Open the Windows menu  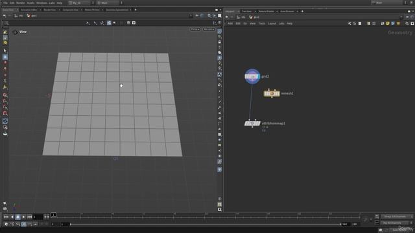click(x=41, y=3)
